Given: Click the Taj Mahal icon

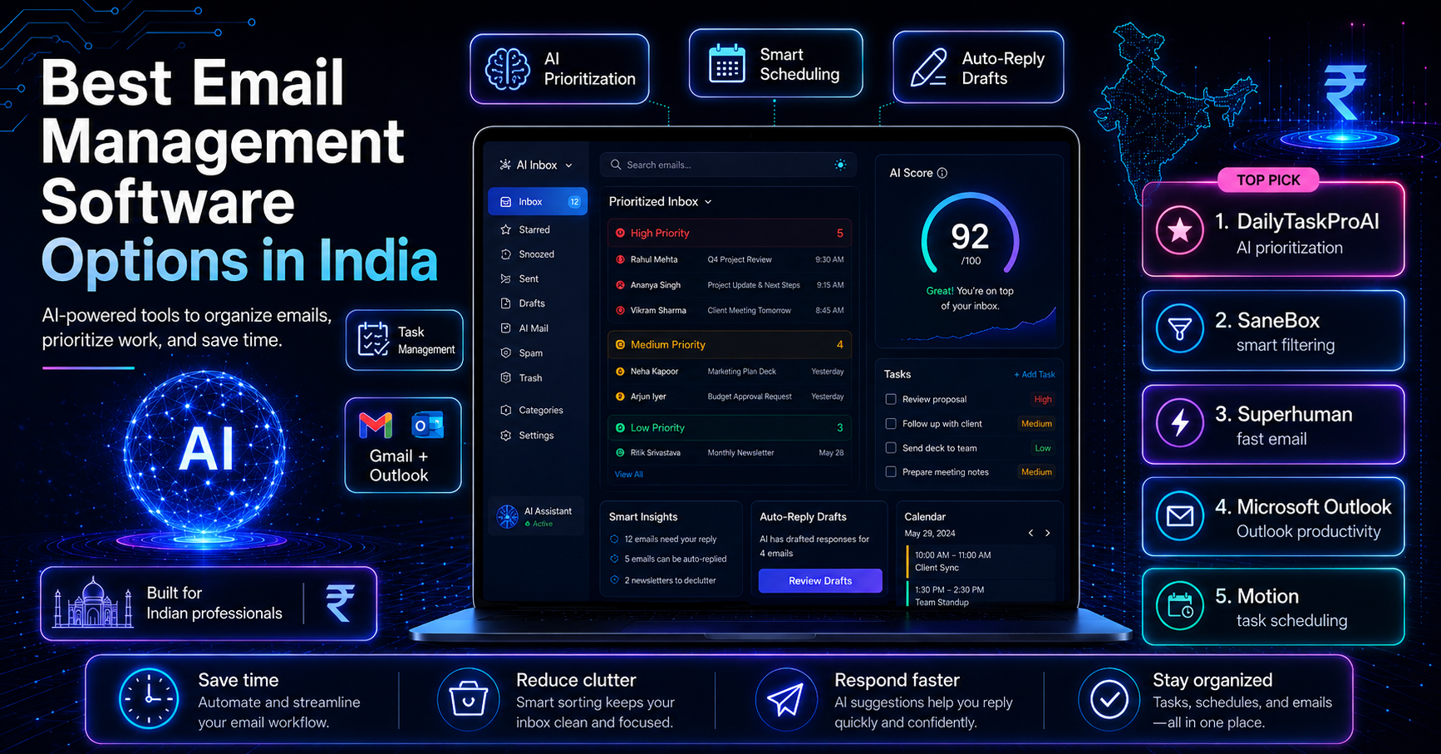Looking at the screenshot, I should (93, 603).
